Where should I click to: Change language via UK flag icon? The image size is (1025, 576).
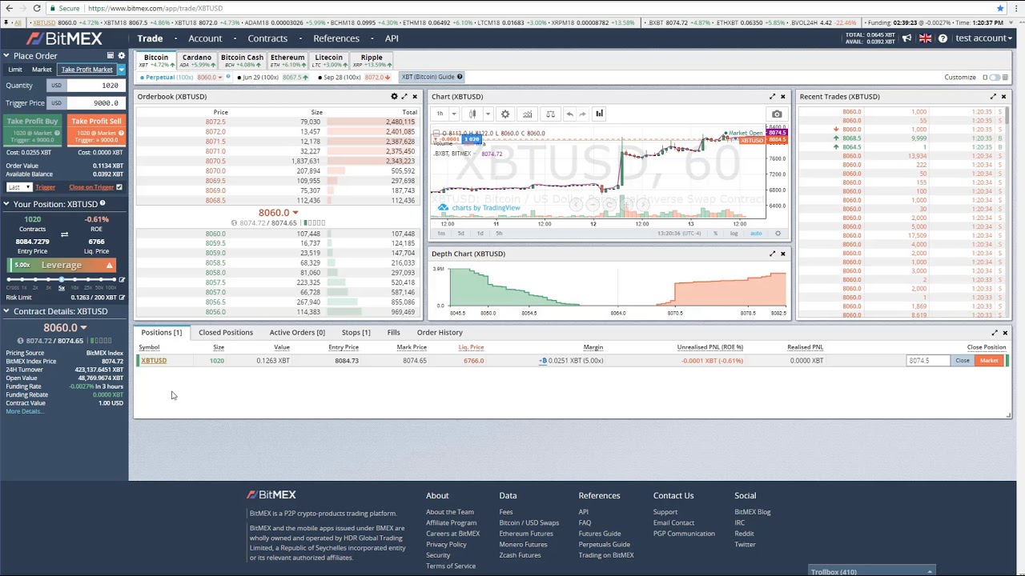click(x=925, y=38)
